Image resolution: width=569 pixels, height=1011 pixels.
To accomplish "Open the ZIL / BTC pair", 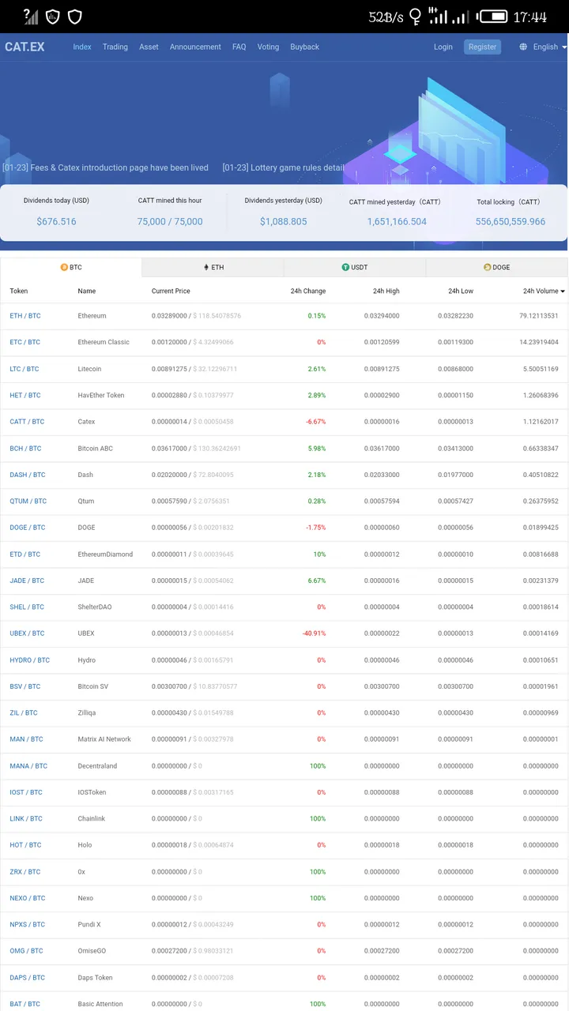I will 24,713.
